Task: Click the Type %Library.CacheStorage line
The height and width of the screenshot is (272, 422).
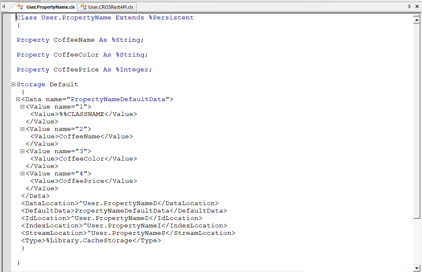Action: coord(91,241)
